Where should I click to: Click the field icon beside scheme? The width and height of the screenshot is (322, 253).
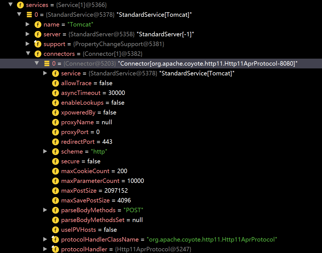56,151
